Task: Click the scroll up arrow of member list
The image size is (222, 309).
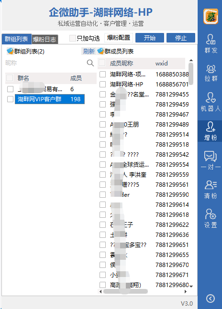Action: 191,60
